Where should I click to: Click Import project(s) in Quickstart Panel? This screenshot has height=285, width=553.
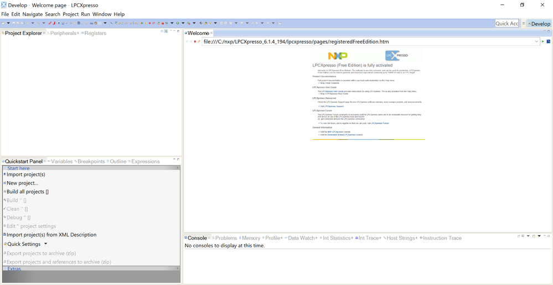coord(26,174)
